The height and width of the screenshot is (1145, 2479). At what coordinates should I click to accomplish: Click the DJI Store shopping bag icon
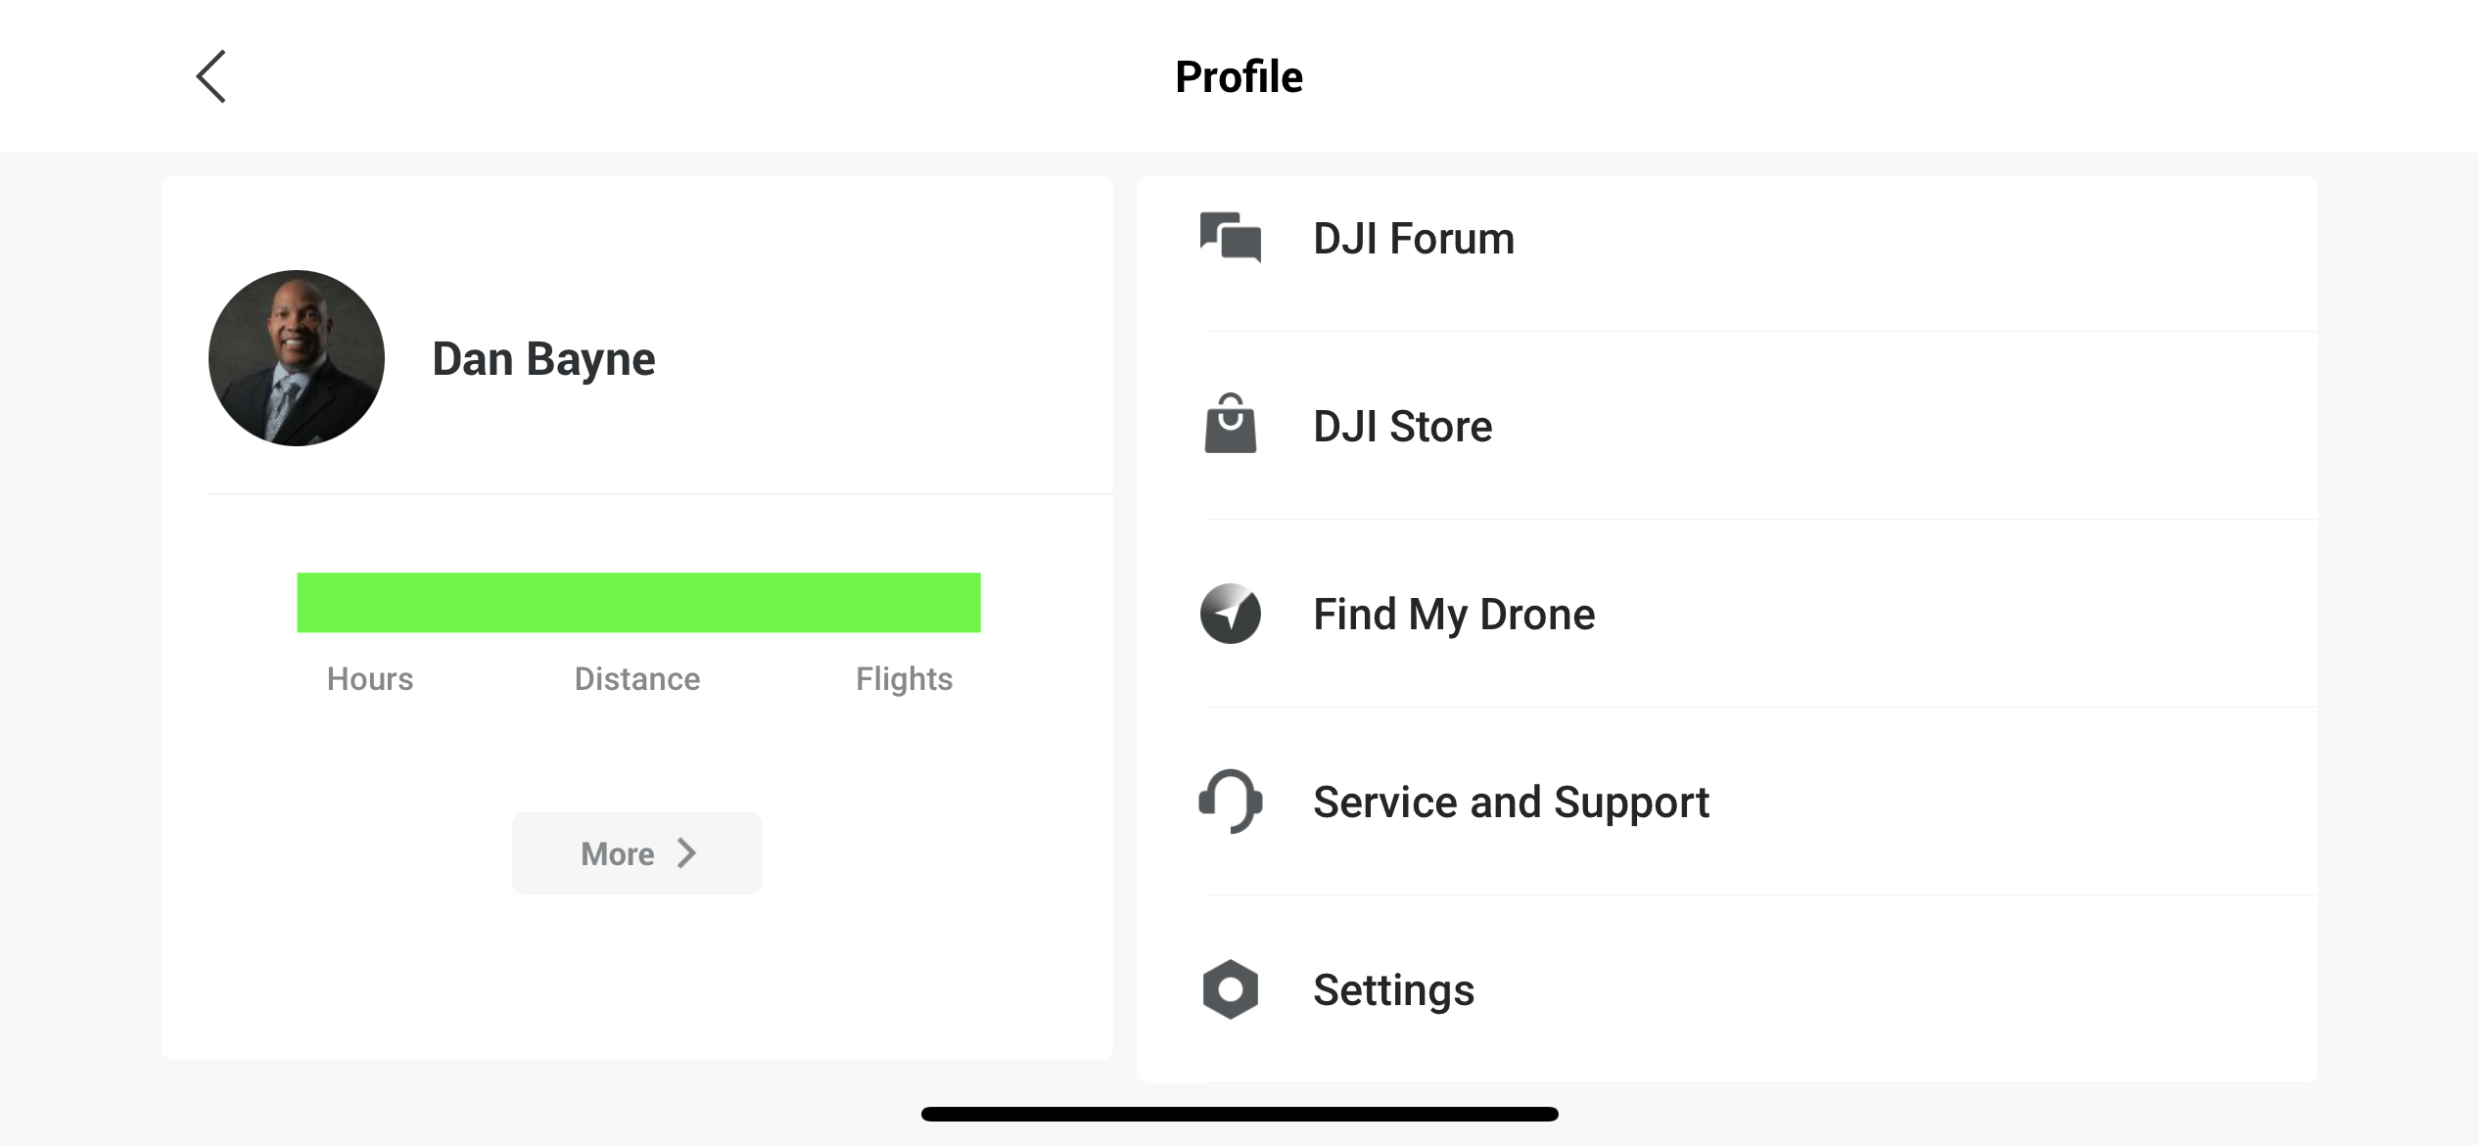click(1230, 425)
